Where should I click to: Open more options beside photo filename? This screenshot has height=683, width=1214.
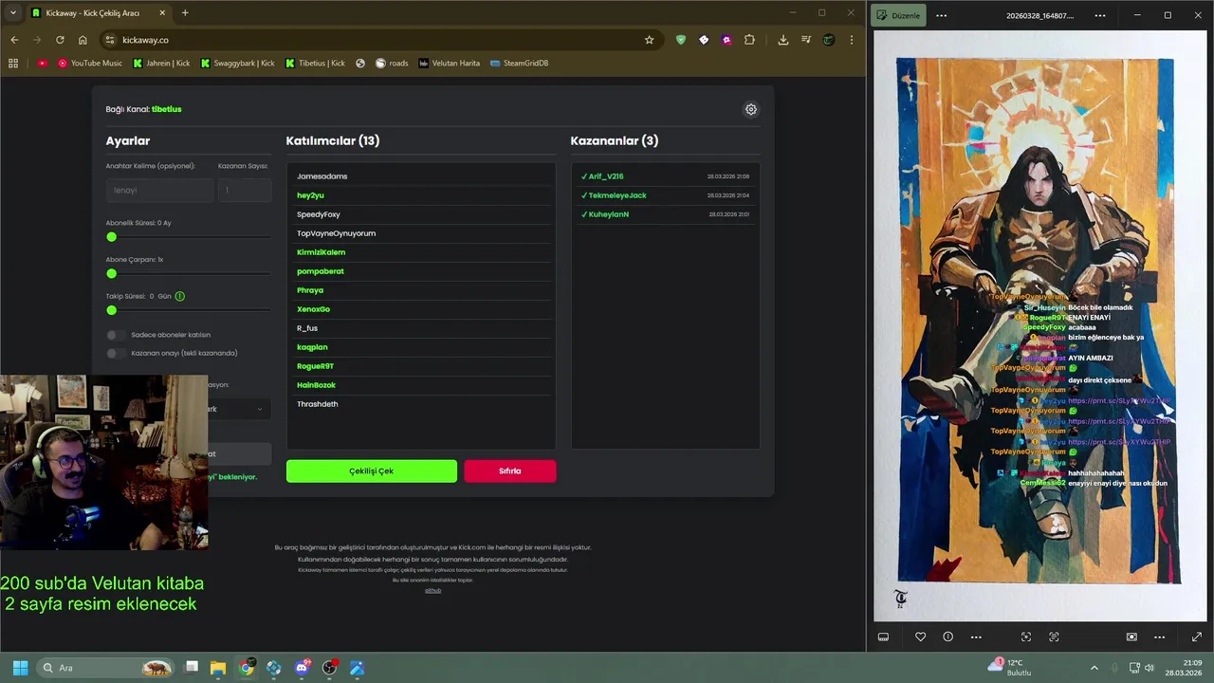pyautogui.click(x=1100, y=15)
